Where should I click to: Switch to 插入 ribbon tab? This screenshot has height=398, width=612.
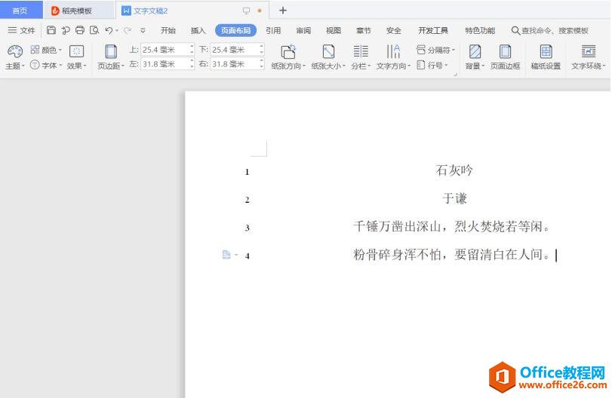(x=198, y=30)
